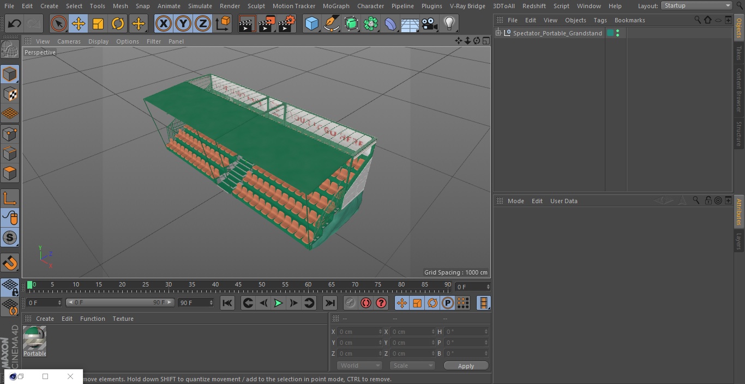Switch to the Layers side tab
This screenshot has height=384, width=745.
(739, 241)
